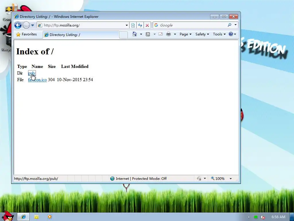Maximize the Internet Explorer window
Screen dimensions: 294x221
click(224, 17)
